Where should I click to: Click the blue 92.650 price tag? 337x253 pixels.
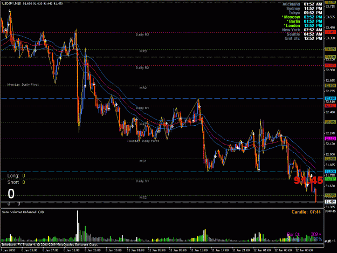pos(330,98)
